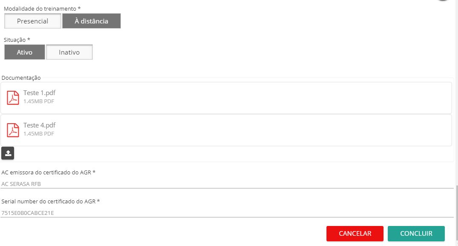The height and width of the screenshot is (246, 458).
Task: Click the PDF icon of Teste 1.pdf
Action: click(13, 98)
